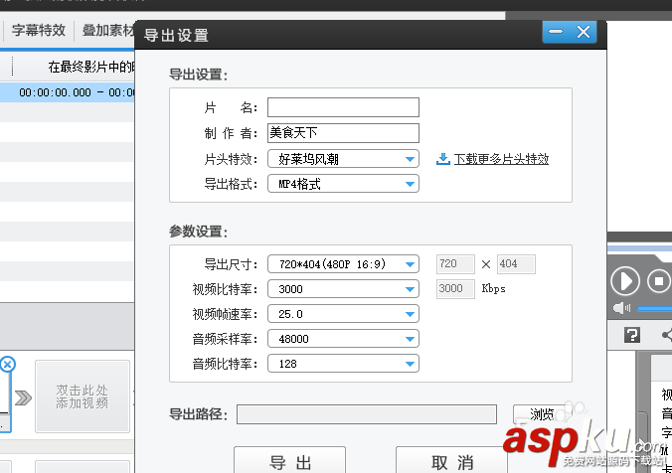Switch to the 叠加素材 tab
The height and width of the screenshot is (473, 672).
click(x=107, y=30)
